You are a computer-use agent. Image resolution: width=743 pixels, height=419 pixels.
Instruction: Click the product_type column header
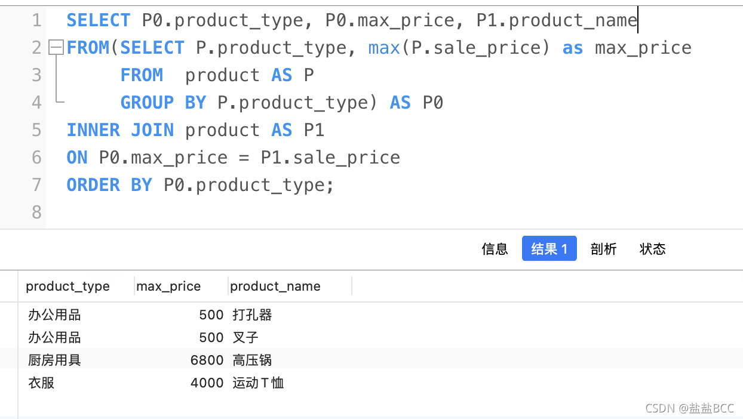pyautogui.click(x=67, y=286)
